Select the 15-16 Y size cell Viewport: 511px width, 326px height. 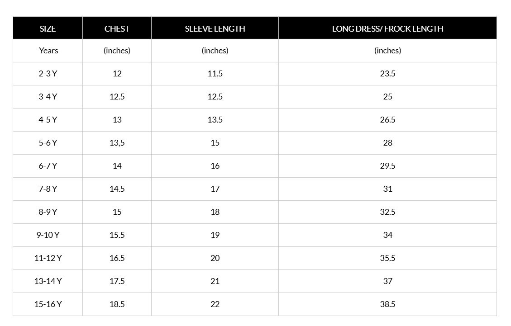[x=48, y=304]
